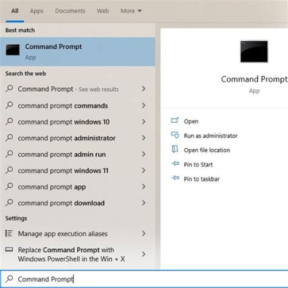The width and height of the screenshot is (288, 288).
Task: Switch to the Apps tab
Action: tap(36, 11)
